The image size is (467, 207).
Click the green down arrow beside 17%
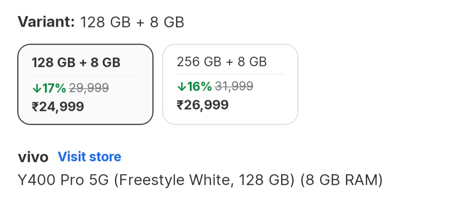37,88
